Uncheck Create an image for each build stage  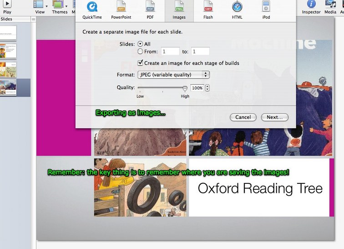point(141,63)
